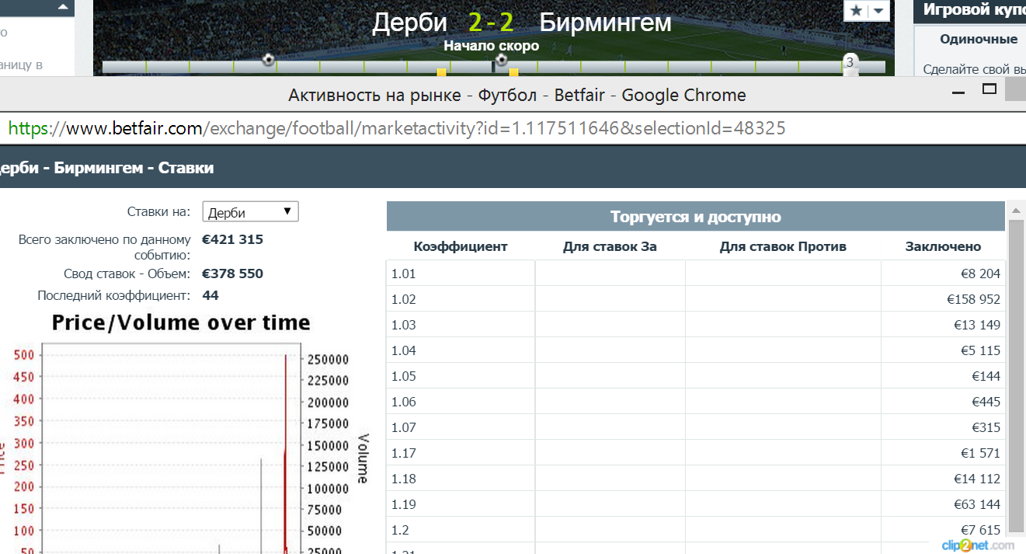Select the 1.19 odds row

tap(696, 504)
